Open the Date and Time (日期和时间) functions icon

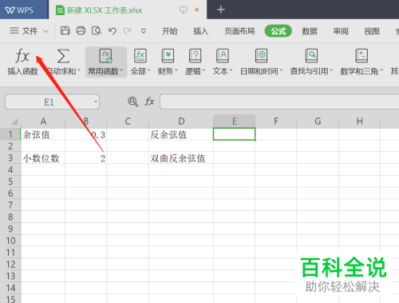tap(261, 56)
